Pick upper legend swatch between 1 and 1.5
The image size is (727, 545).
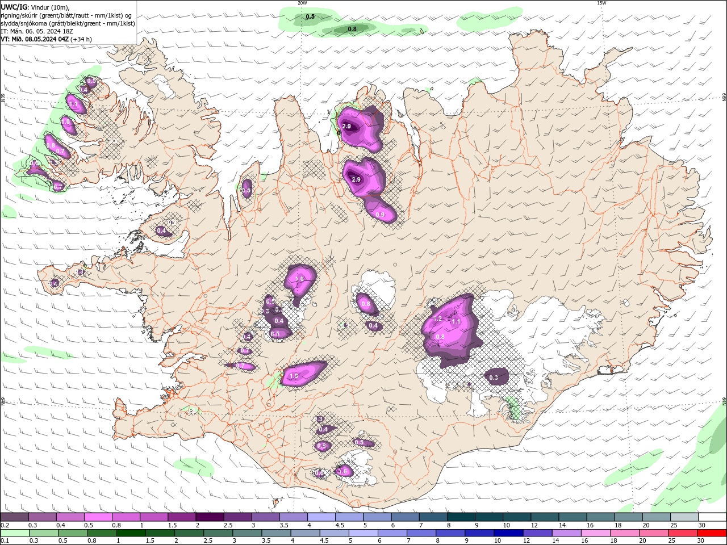153,517
